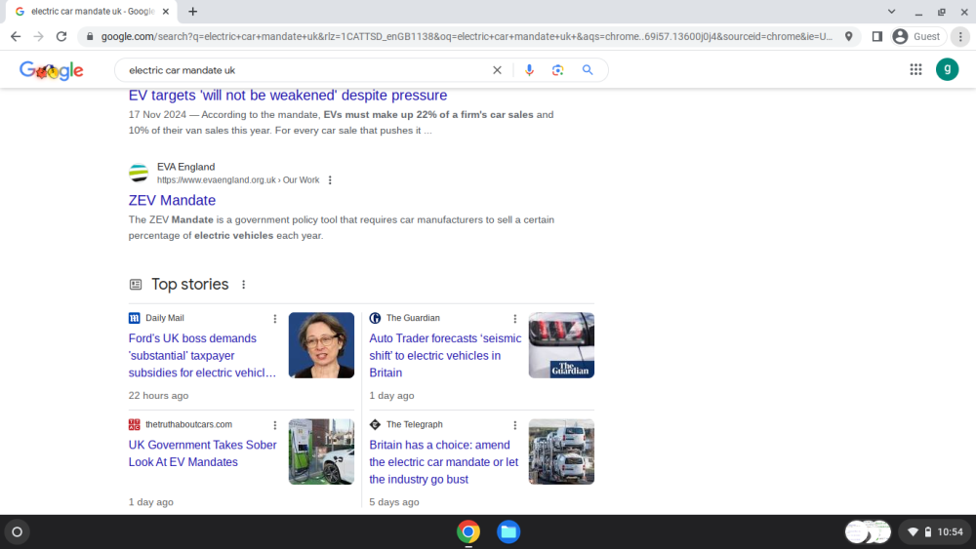The width and height of the screenshot is (976, 549).
Task: Click the Top stories newspaper icon
Action: [135, 285]
